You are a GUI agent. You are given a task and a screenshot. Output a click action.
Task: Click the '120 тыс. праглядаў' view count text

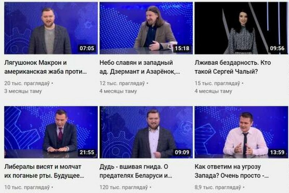click(x=124, y=188)
